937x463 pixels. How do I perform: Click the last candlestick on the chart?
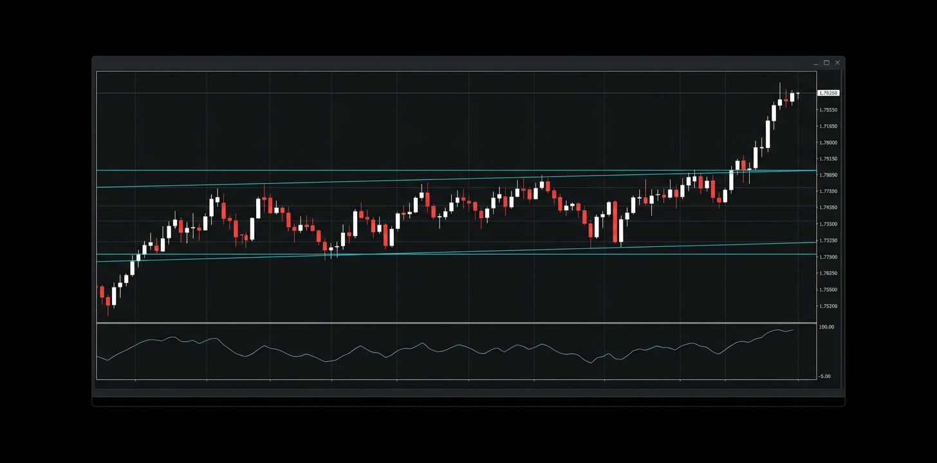click(x=798, y=95)
